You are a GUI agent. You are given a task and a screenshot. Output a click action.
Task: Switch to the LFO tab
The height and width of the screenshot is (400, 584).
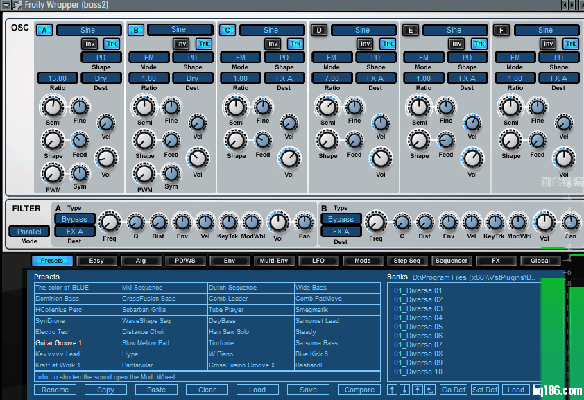(x=318, y=261)
